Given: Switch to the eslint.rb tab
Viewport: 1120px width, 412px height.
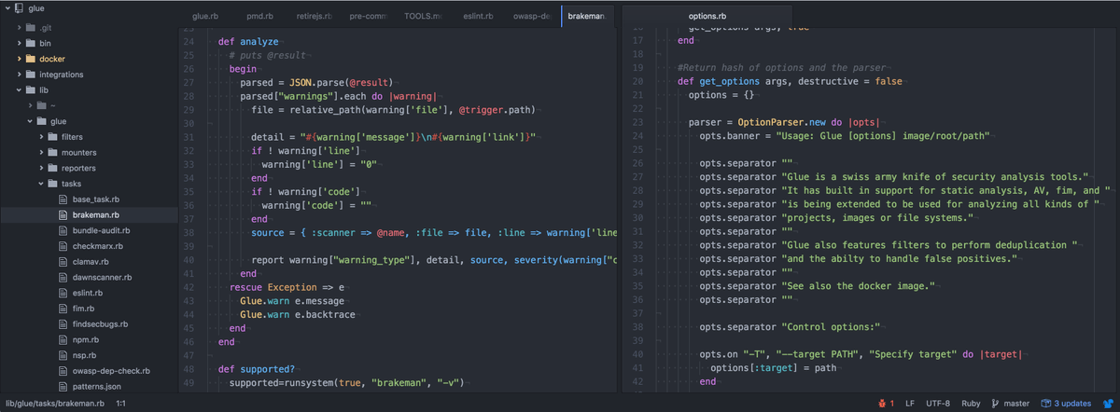Looking at the screenshot, I should (x=478, y=17).
